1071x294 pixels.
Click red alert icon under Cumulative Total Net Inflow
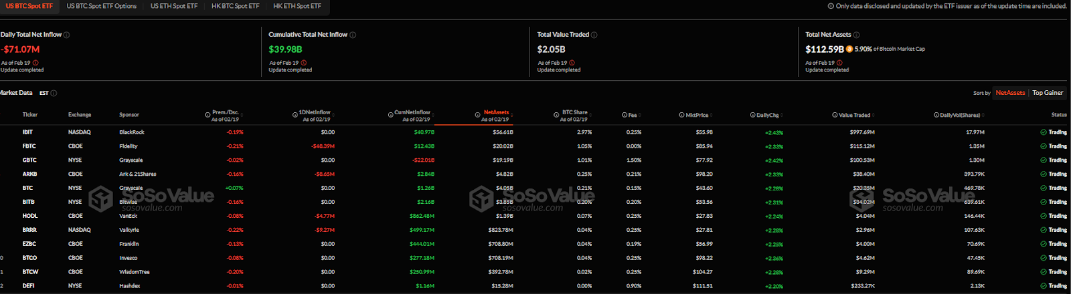point(304,63)
